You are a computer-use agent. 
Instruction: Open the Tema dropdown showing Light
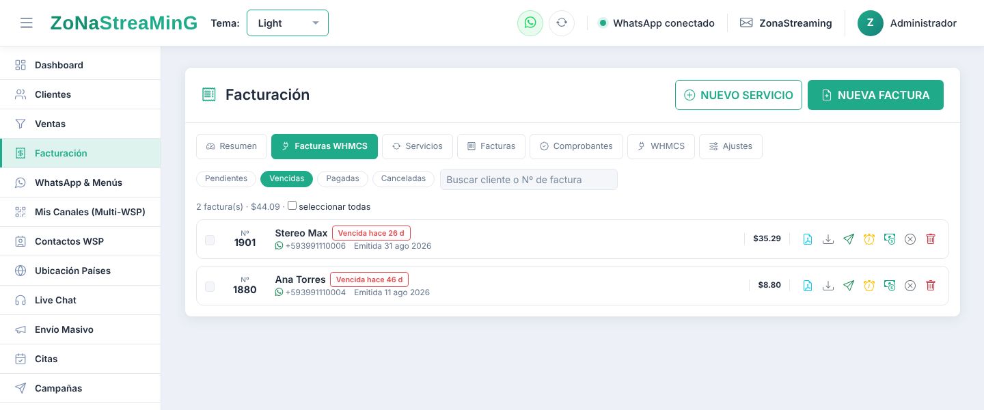pyautogui.click(x=288, y=23)
